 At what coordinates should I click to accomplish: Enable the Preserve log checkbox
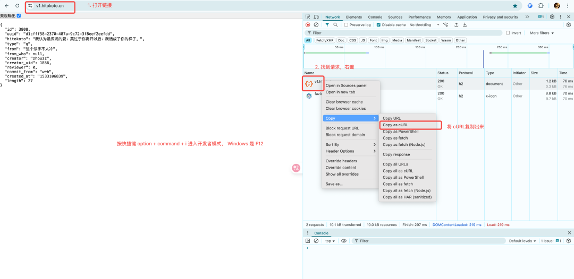pos(347,25)
